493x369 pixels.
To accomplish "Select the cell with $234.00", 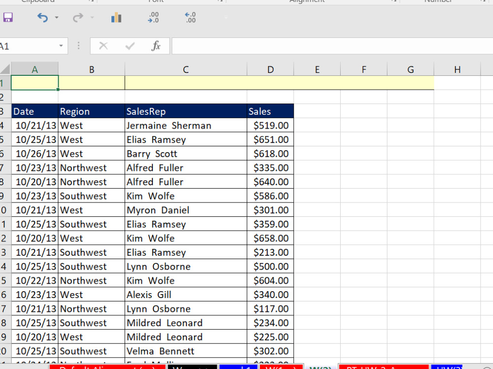I will pos(270,323).
